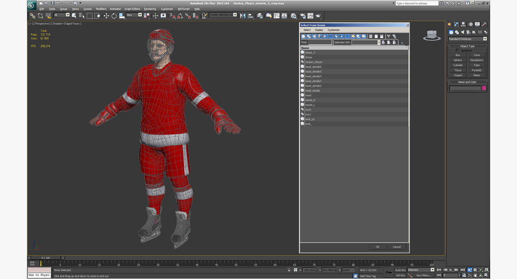Viewport: 517px width, 279px height.
Task: Open the Motion command panel tab
Action: [x=471, y=24]
